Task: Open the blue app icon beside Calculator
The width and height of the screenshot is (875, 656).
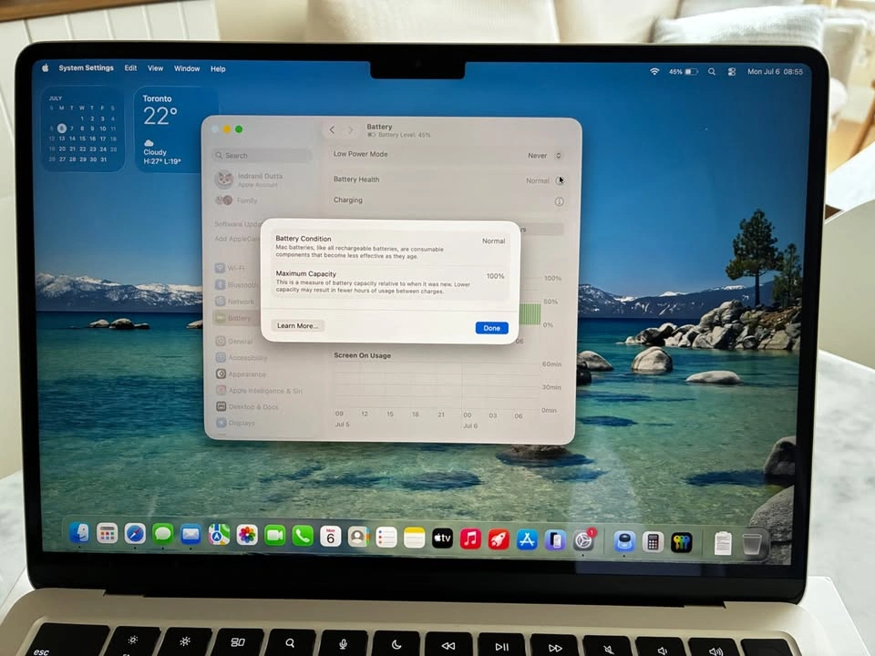Action: point(623,541)
